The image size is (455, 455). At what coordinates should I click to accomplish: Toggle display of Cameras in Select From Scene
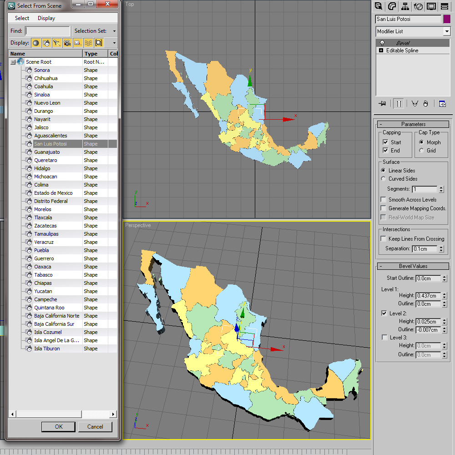pos(68,42)
